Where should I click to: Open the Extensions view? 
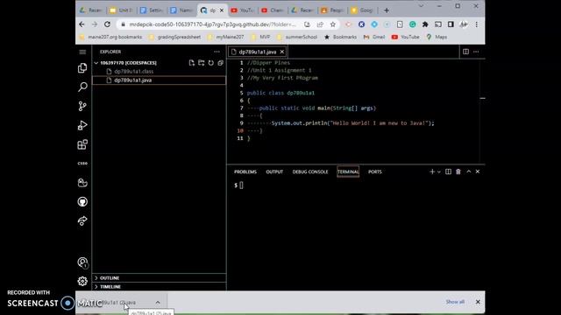[x=82, y=144]
